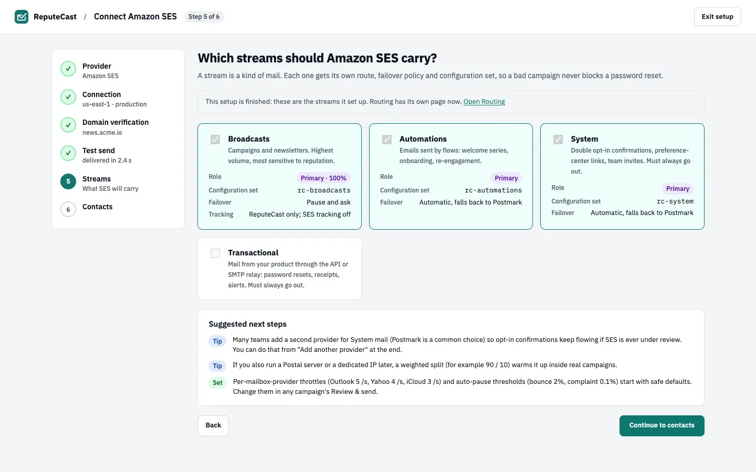Screen dimensions: 756x472
Task: Click the Connection step checkmark icon
Action: click(68, 97)
